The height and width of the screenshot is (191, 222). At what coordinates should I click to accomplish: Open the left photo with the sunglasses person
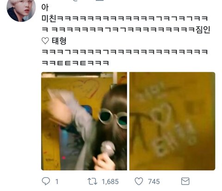(x=84, y=121)
